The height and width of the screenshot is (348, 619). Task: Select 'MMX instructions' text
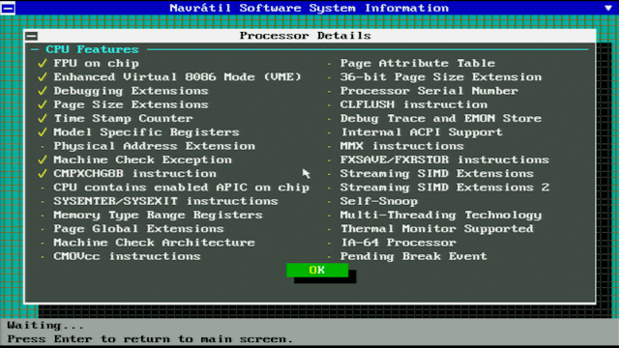coord(402,146)
